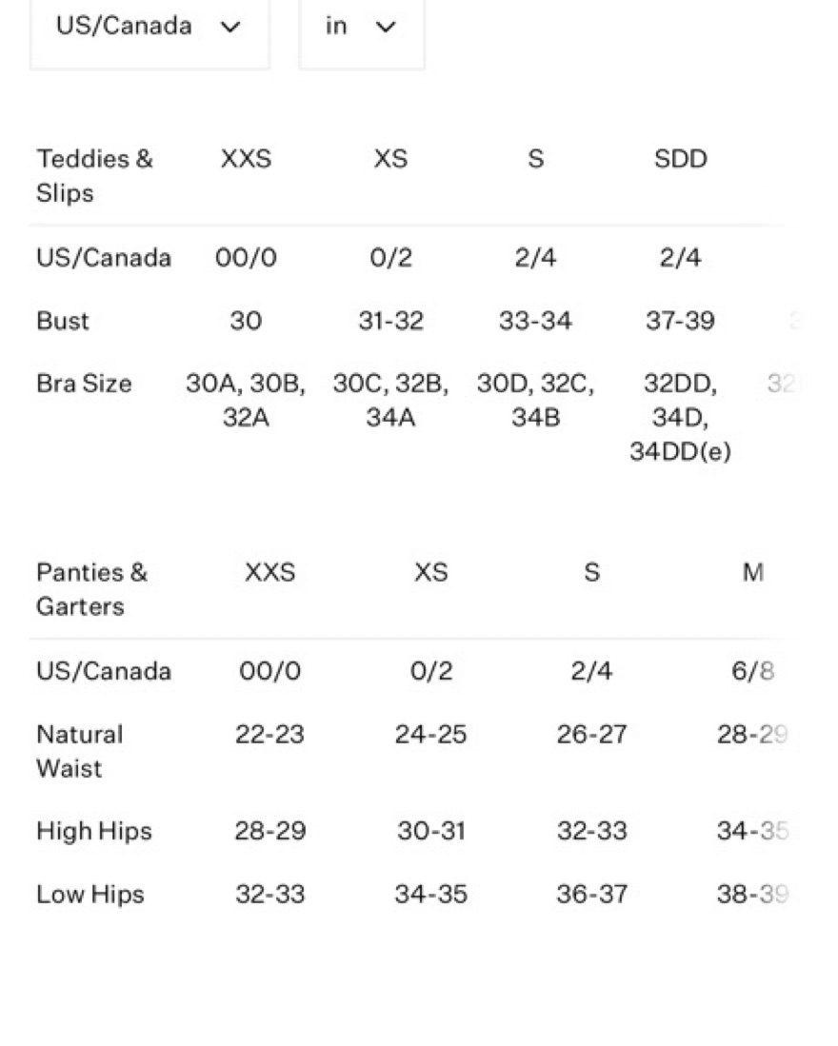Viewport: 838px width, 1046px height.
Task: Click the "22-23" natural waist value
Action: (269, 735)
